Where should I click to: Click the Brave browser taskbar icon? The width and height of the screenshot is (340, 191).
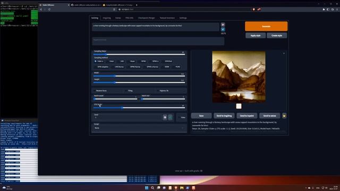tap(176, 188)
